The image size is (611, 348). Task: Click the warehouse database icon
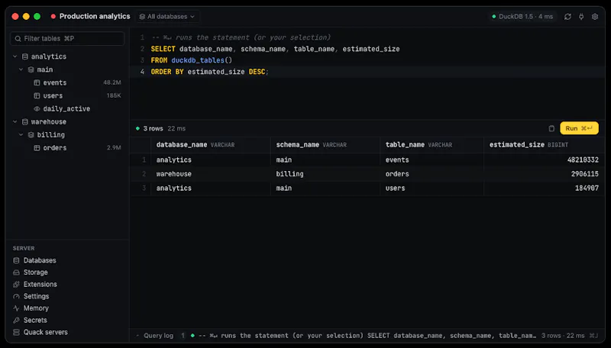(x=25, y=122)
